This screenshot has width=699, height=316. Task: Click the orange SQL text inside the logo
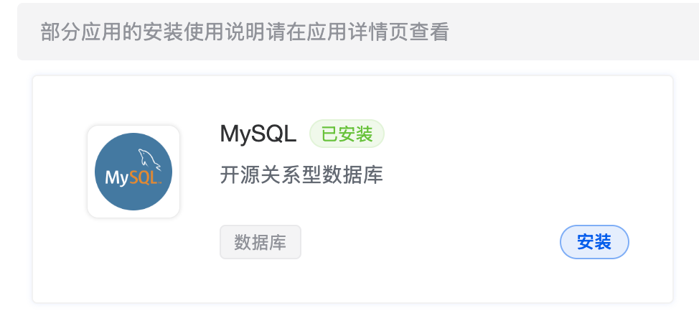pyautogui.click(x=145, y=177)
